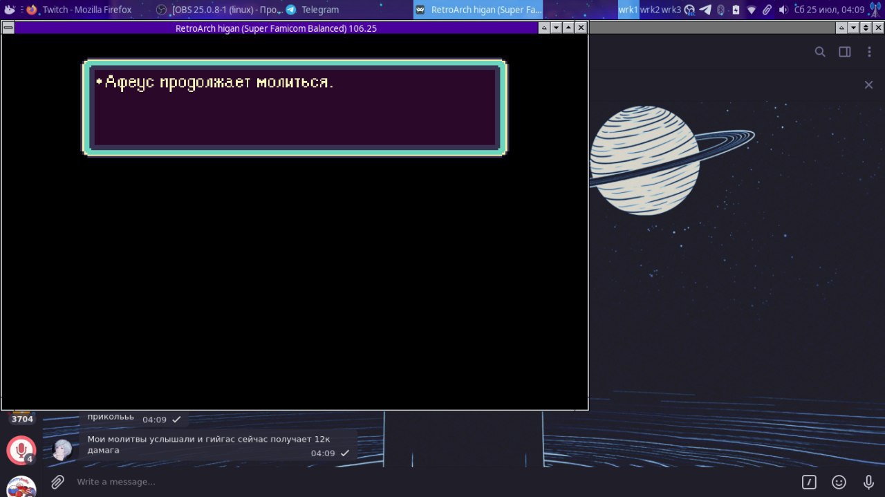Open Telegram chat three-dot options menu
The image size is (885, 497).
tap(869, 52)
